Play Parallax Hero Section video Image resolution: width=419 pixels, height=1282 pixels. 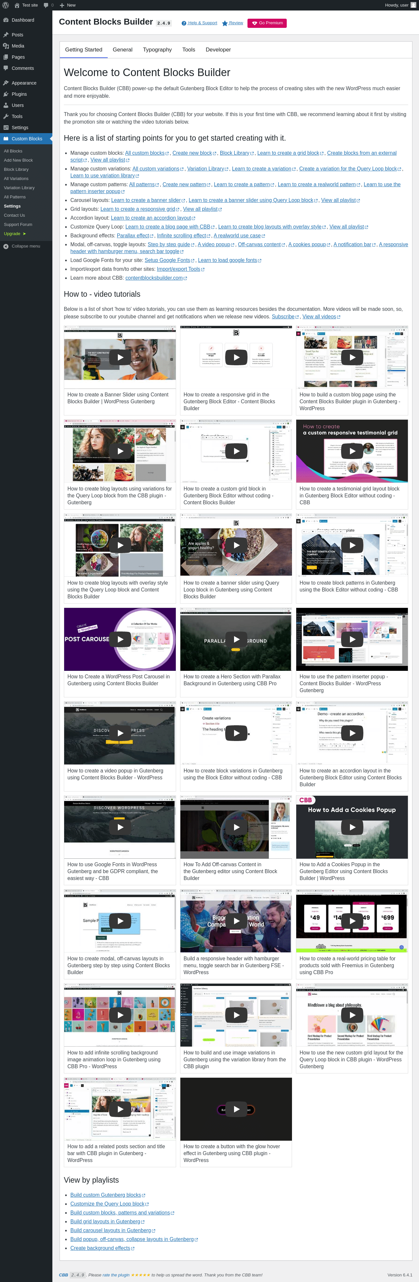click(236, 639)
